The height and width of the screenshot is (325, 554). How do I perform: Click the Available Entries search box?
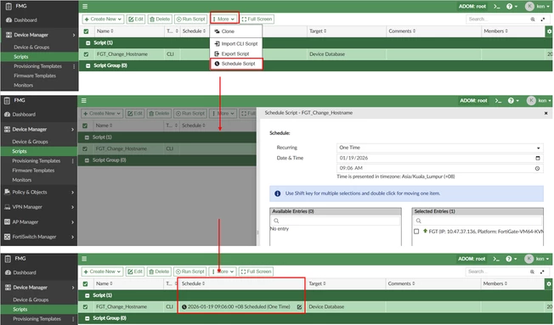(x=336, y=221)
